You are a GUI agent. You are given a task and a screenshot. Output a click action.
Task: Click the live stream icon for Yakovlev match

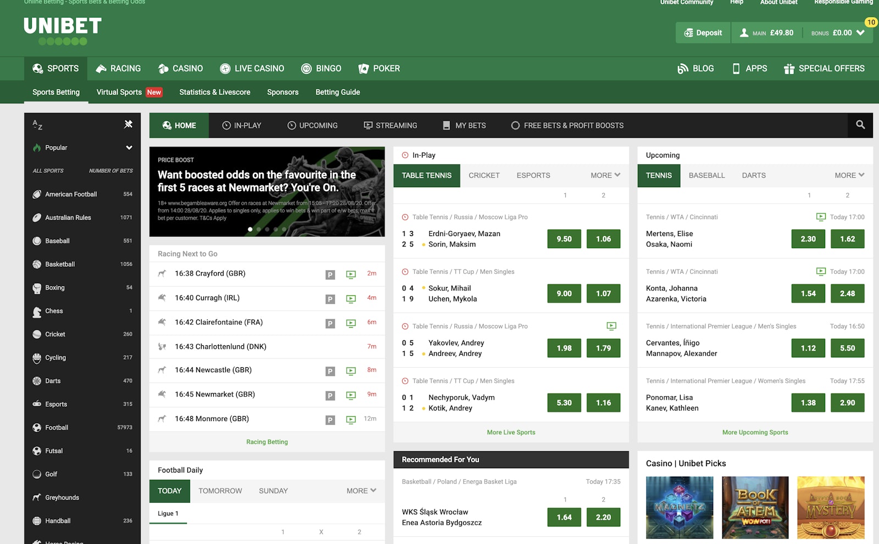pos(611,326)
